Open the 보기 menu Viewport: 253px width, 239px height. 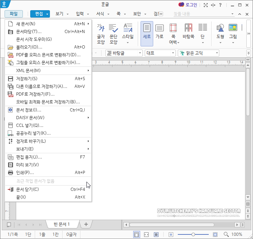click(x=62, y=14)
